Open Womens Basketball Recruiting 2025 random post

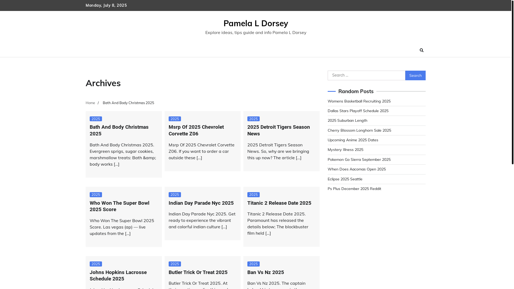(x=359, y=101)
